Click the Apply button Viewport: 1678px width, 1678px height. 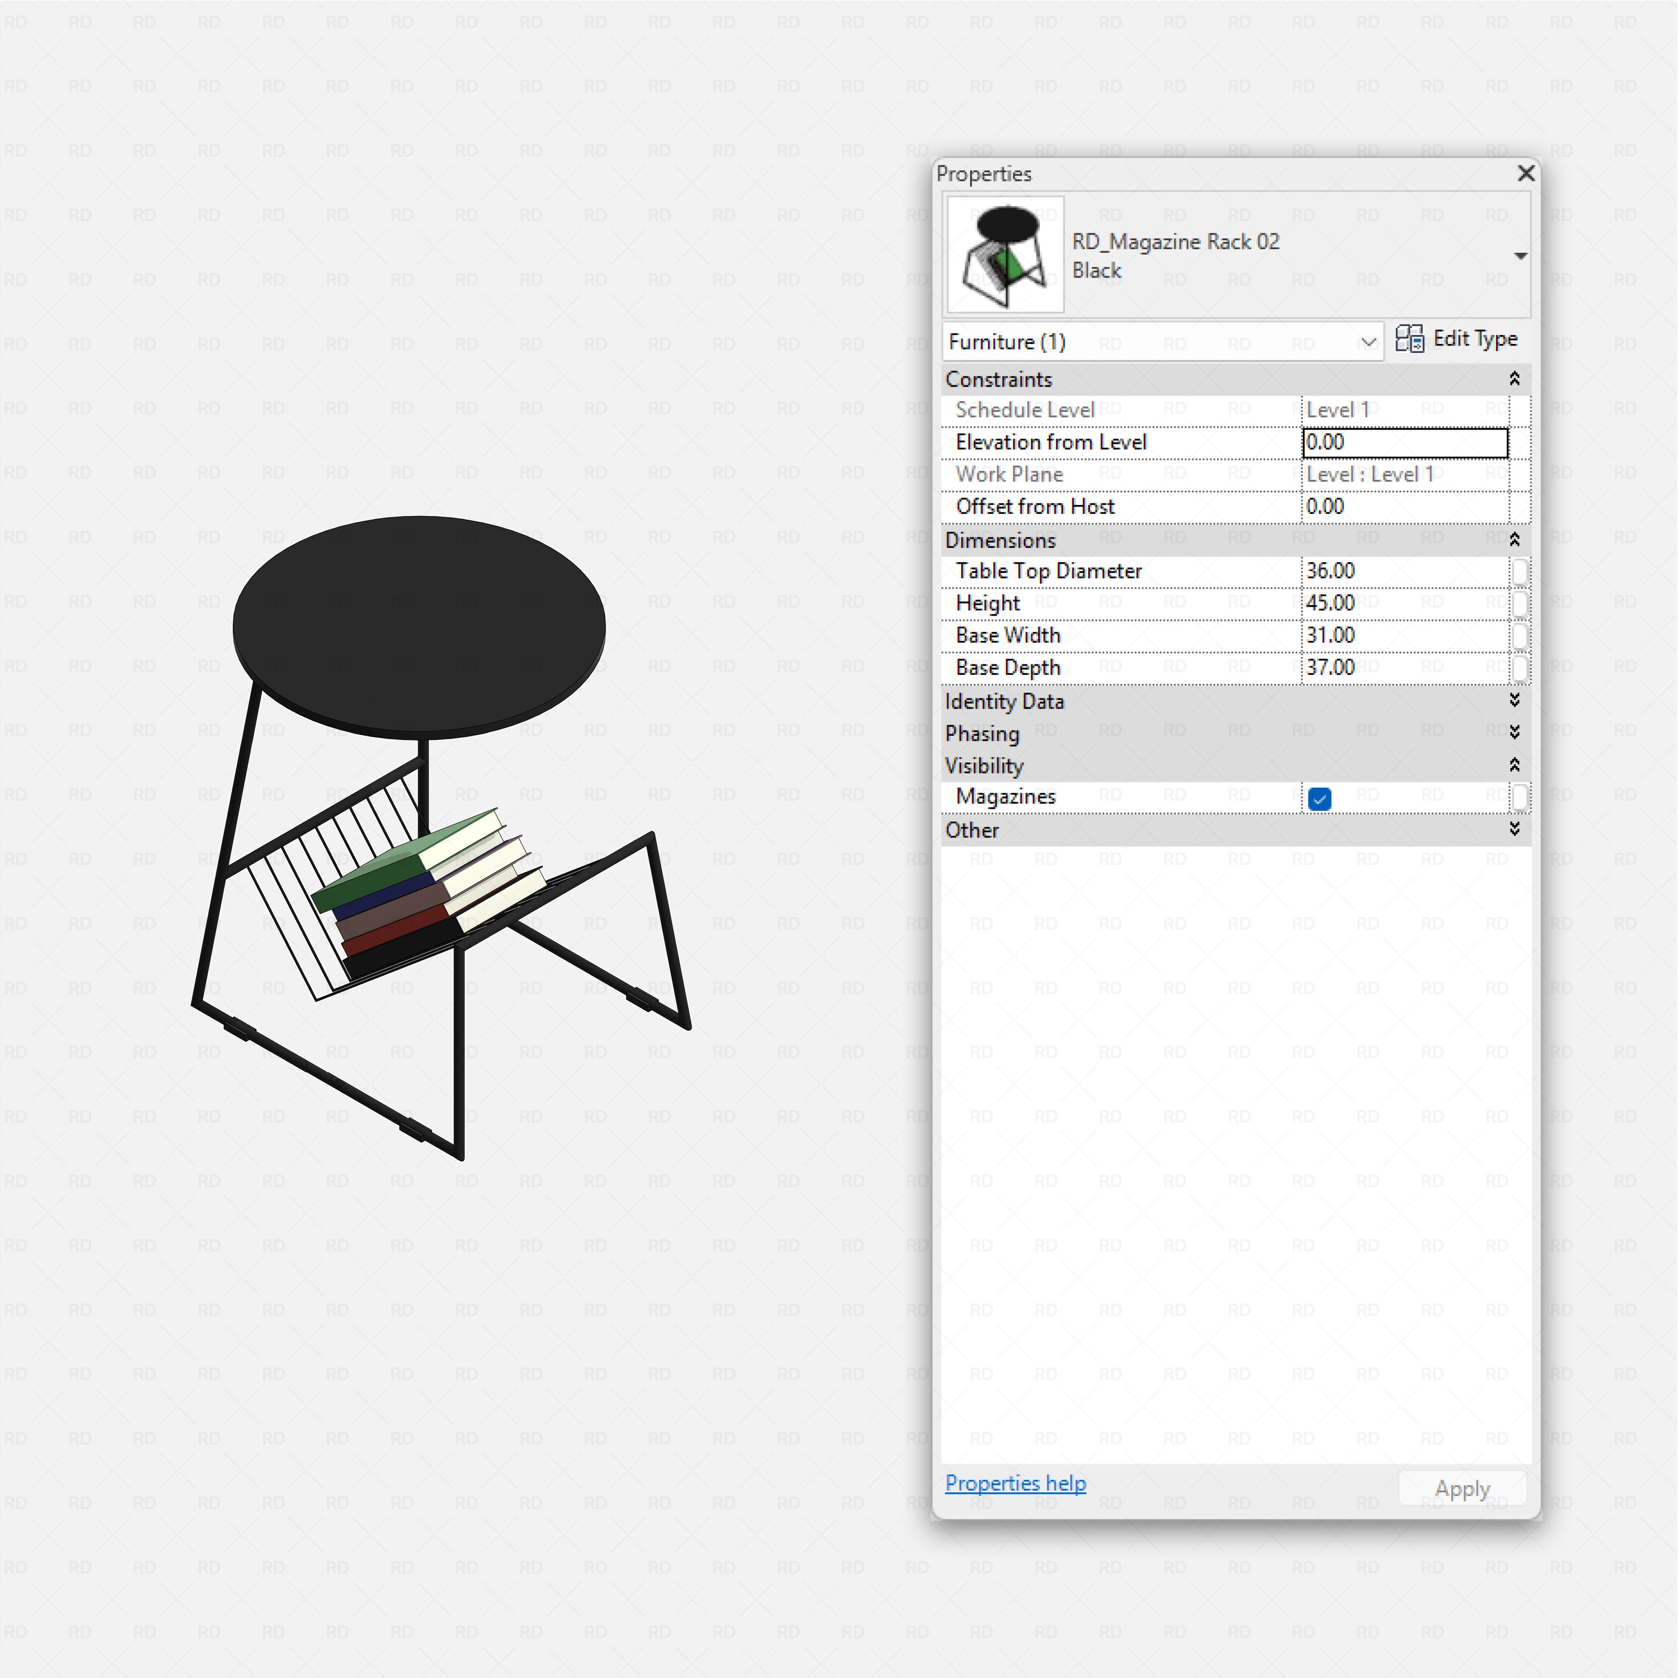click(x=1462, y=1488)
